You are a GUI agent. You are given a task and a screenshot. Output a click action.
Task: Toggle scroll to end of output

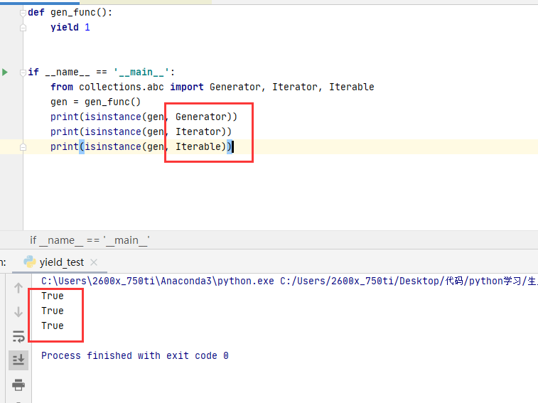[18, 360]
